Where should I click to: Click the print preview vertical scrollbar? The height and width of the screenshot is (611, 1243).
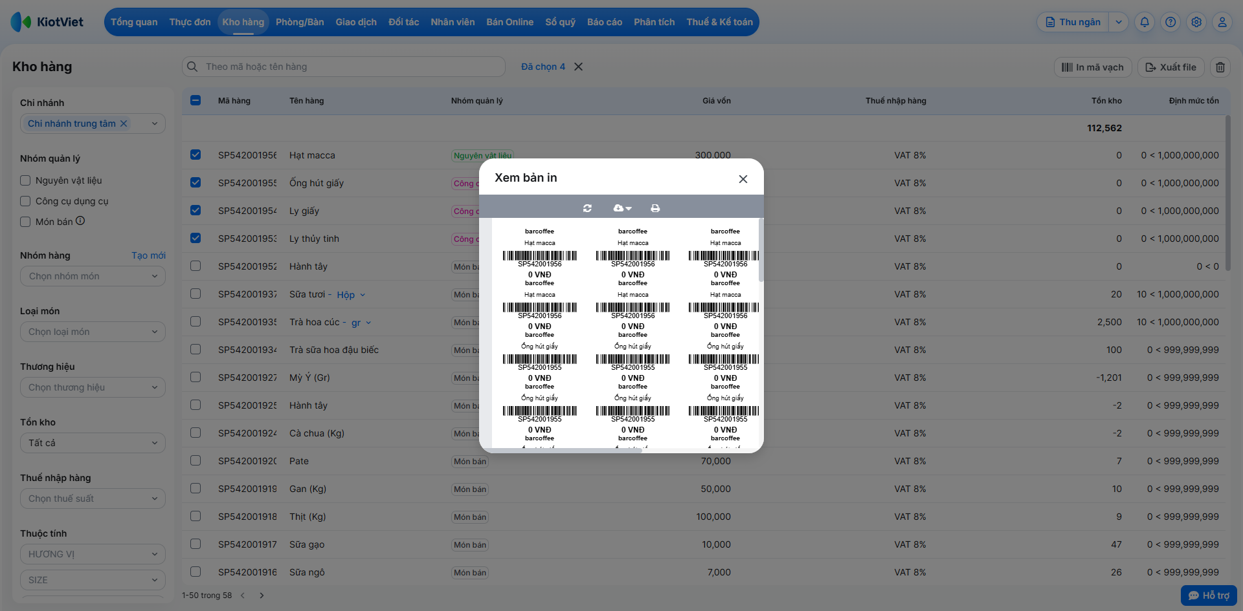761,250
